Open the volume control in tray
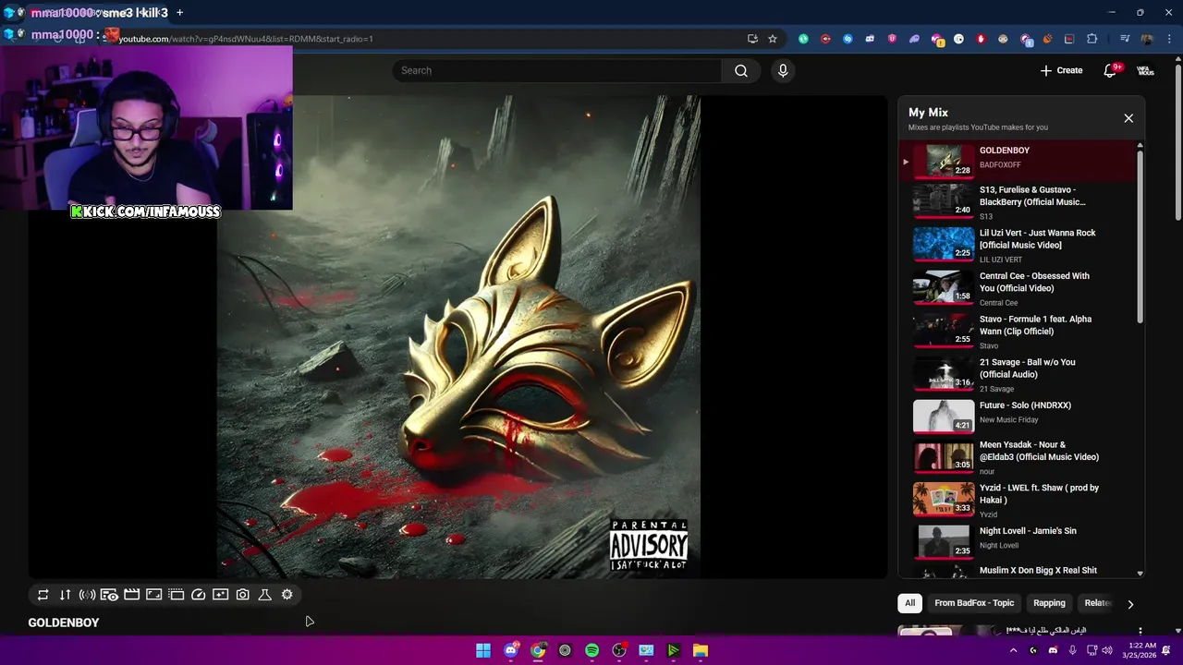 tap(1107, 650)
